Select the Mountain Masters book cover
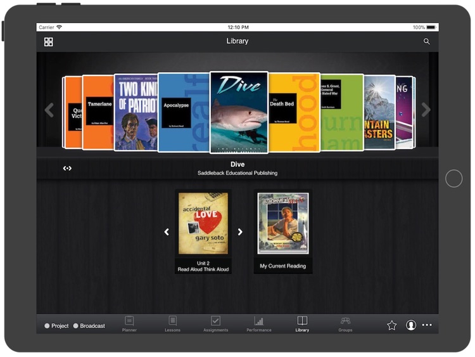Image resolution: width=475 pixels, height=357 pixels. [379, 112]
